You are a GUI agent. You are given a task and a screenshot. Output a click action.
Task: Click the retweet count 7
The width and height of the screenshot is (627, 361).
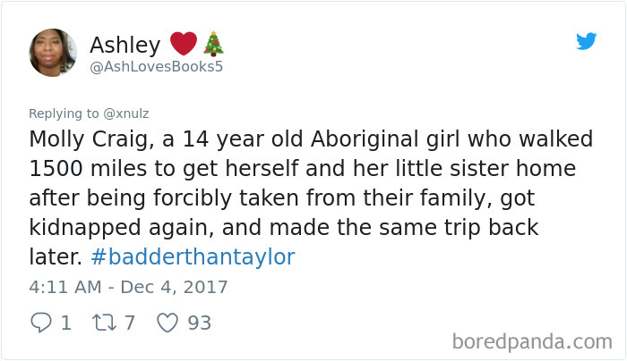click(130, 323)
